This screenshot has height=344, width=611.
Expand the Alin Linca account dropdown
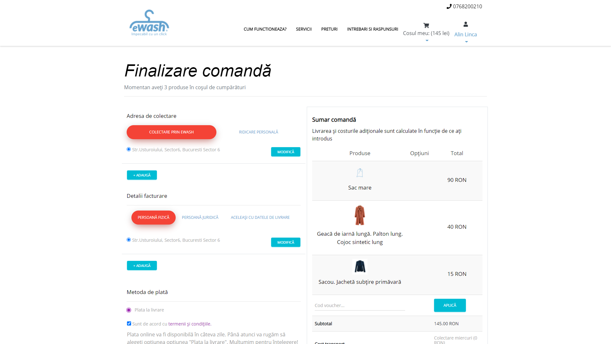[466, 42]
